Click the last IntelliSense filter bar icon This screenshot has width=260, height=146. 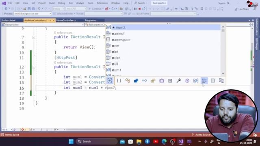[x=221, y=81]
